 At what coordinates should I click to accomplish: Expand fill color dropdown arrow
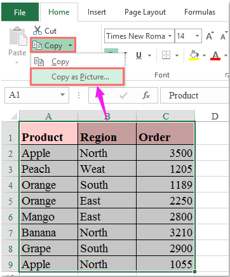coord(204,55)
